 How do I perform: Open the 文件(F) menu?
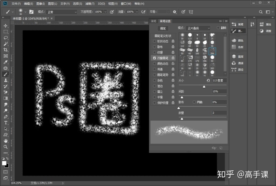16,3
